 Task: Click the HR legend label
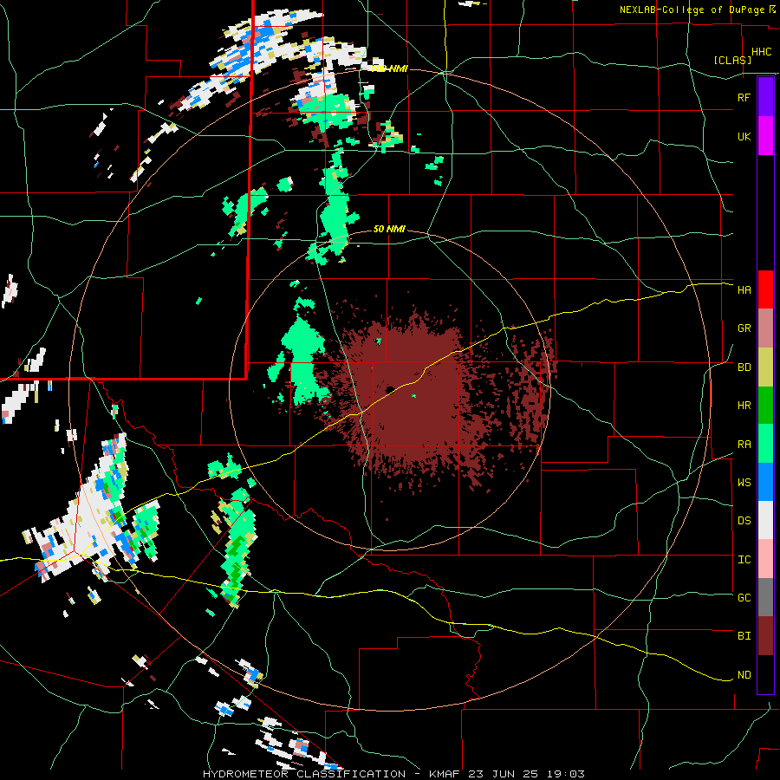744,406
